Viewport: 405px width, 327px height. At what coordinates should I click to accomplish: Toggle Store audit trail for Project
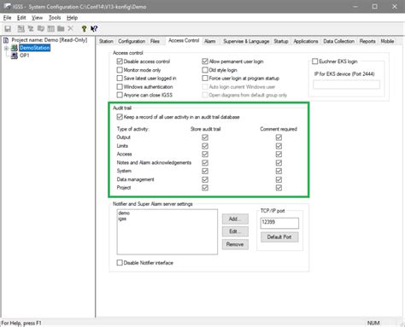[205, 188]
